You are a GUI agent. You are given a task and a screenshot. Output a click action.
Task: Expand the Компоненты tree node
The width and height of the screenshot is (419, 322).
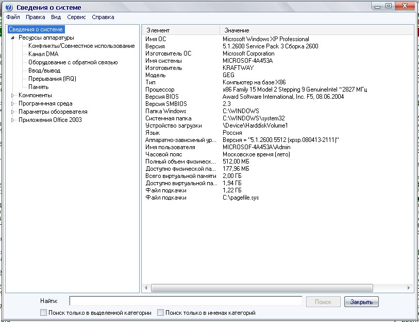(x=13, y=95)
